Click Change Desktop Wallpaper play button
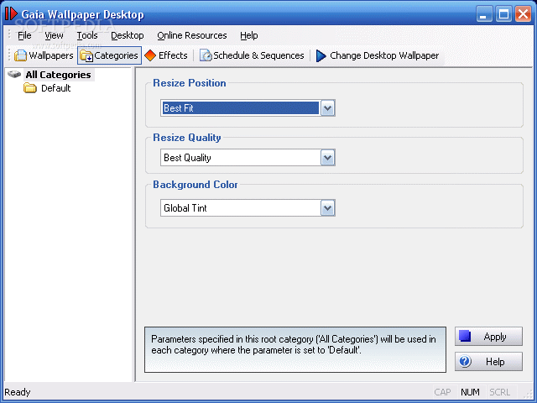This screenshot has height=403, width=537. click(x=377, y=55)
